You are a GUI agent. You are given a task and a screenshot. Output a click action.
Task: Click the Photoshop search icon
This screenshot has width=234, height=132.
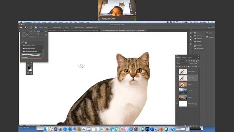[x=205, y=27]
